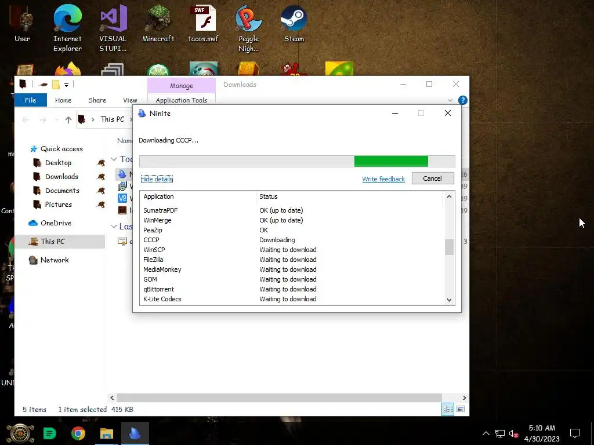
Task: Open the Home ribbon tab
Action: [x=63, y=100]
